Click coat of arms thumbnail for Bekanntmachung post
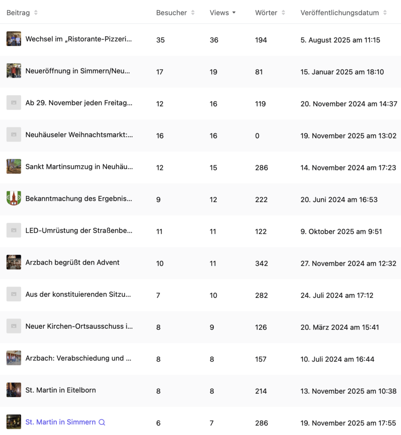 click(14, 198)
